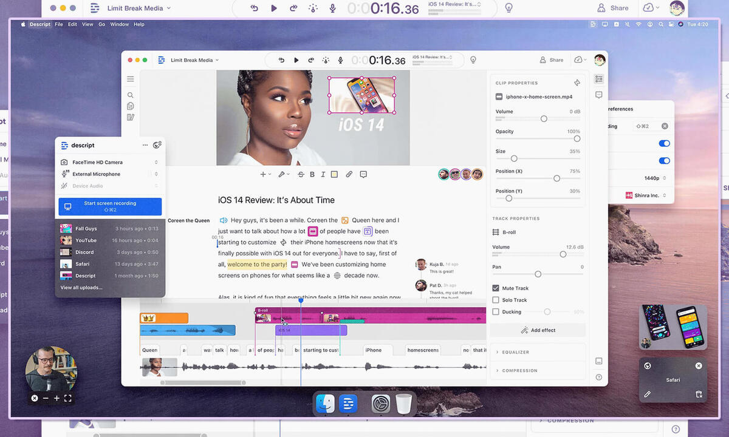The height and width of the screenshot is (437, 729).
Task: Click the Opacity slider handle at 100%
Action: click(577, 138)
